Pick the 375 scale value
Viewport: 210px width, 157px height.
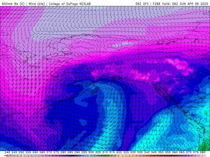(196, 152)
